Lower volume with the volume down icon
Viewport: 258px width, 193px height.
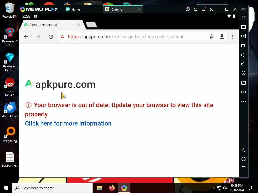[x=243, y=64]
